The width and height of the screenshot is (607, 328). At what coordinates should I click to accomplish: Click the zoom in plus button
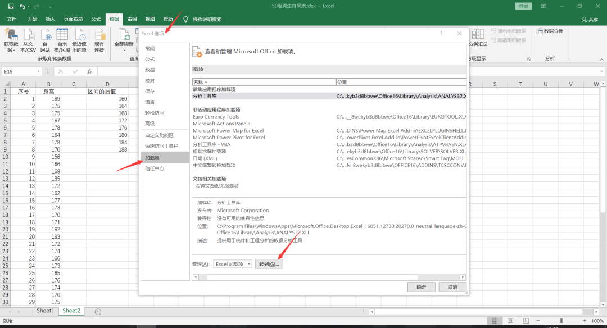pos(584,321)
